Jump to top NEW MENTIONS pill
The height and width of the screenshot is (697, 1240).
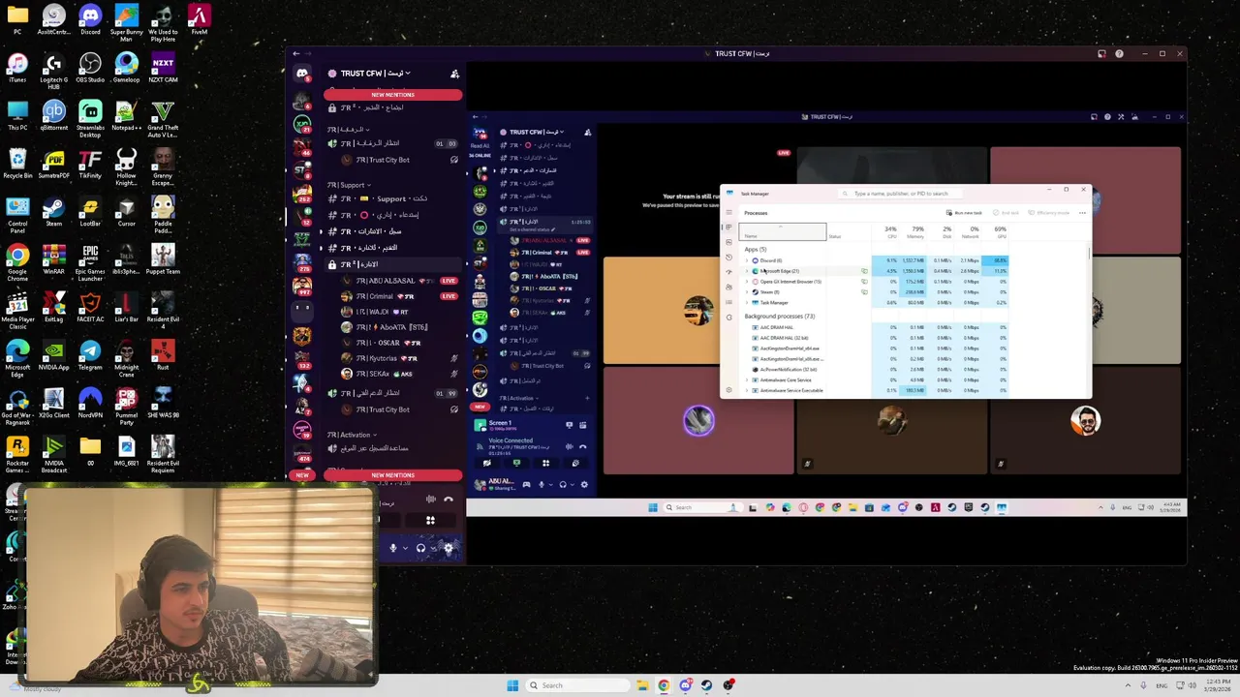(392, 95)
